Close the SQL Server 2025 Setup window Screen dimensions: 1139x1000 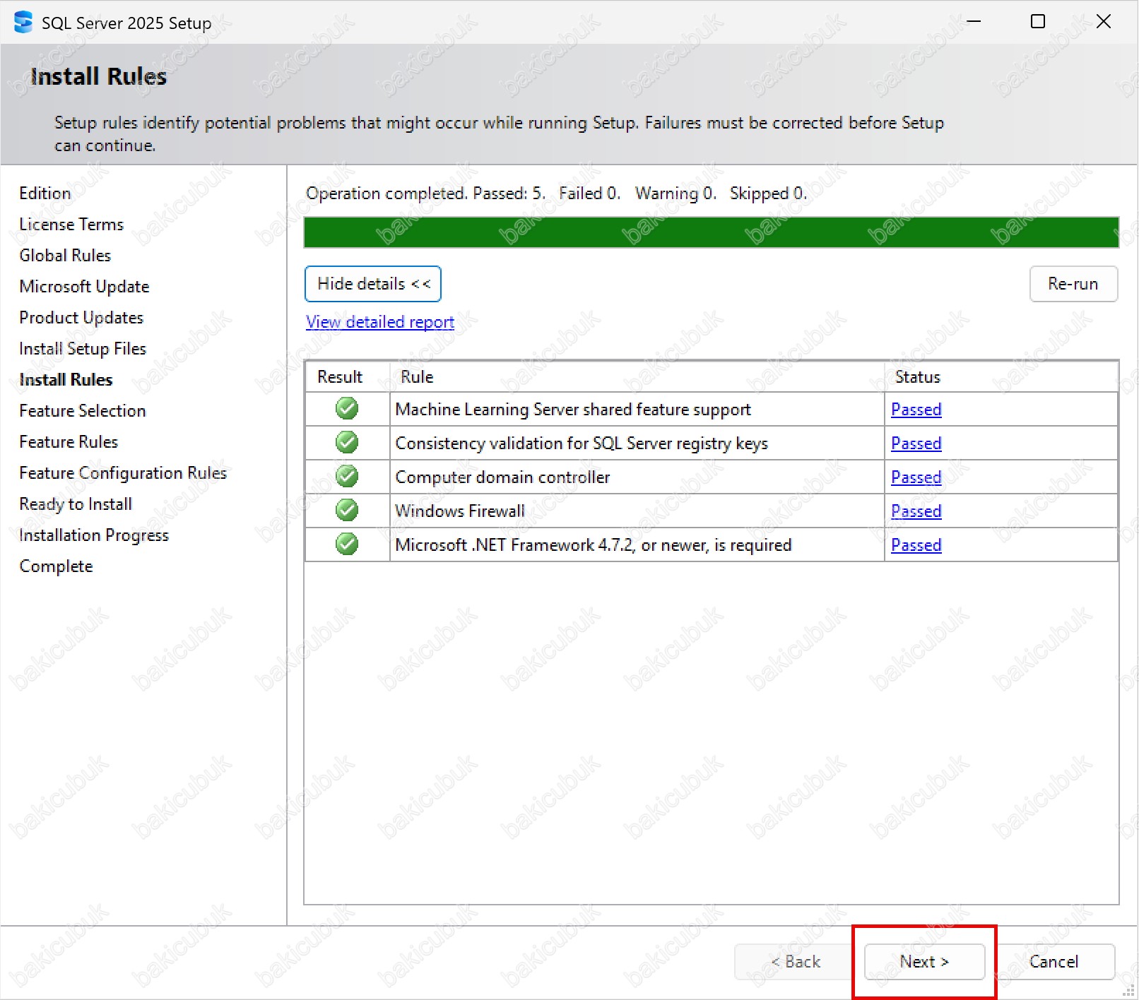[x=1104, y=22]
